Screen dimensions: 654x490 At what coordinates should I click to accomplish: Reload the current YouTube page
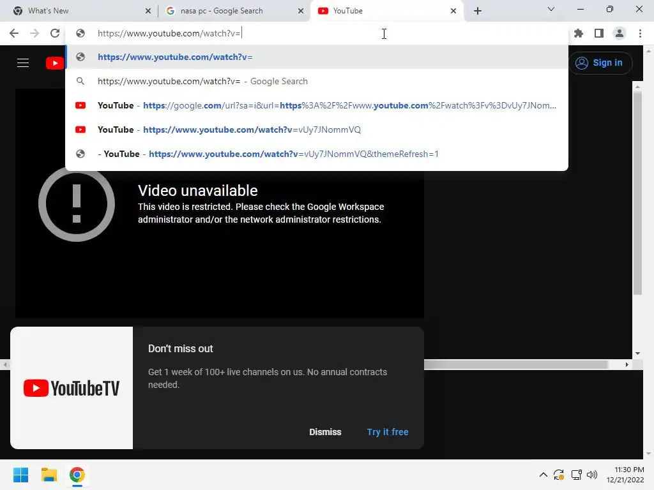point(55,33)
